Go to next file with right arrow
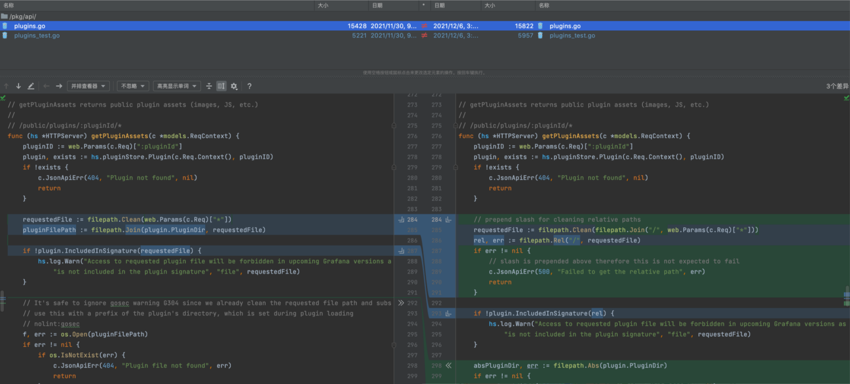This screenshot has width=850, height=384. (59, 86)
